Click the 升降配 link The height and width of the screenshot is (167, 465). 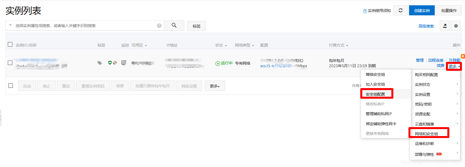point(455,60)
